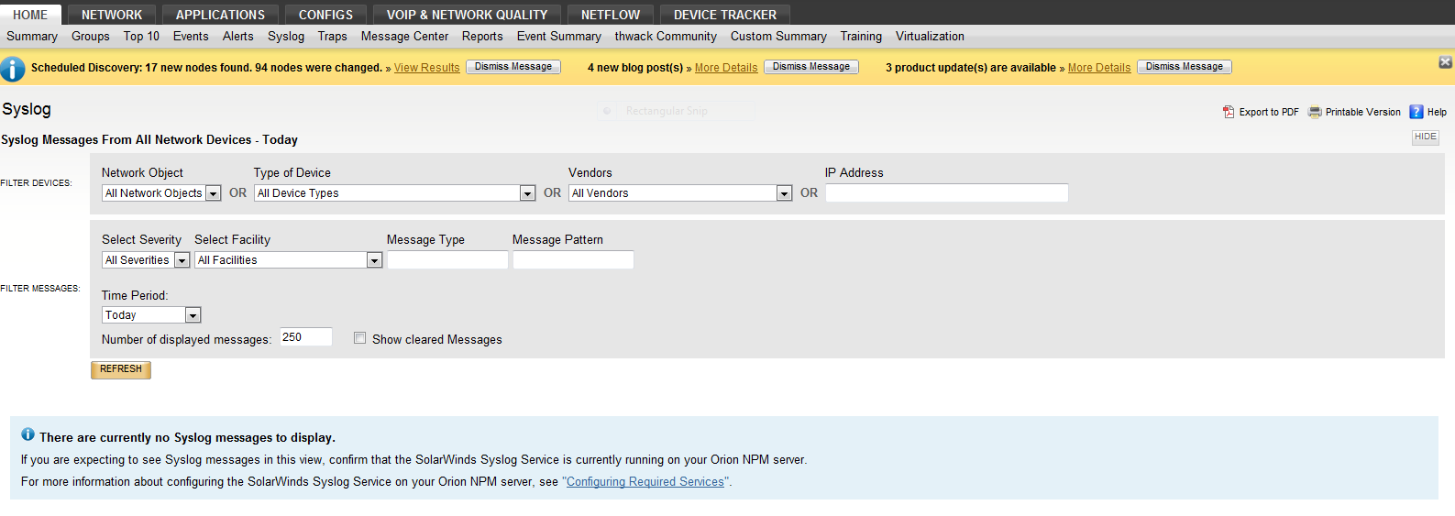The width and height of the screenshot is (1455, 516).
Task: Click the Printable Version link text
Action: [1363, 112]
